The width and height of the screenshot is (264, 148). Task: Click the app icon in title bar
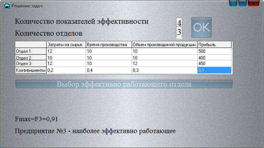[x=7, y=6]
